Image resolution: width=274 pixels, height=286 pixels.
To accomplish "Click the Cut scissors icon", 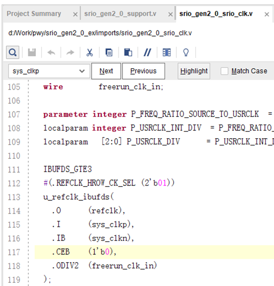I will pos(90,53).
